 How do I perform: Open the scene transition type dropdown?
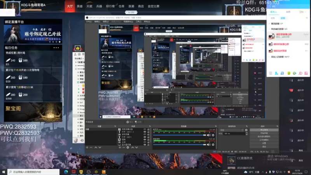point(231,130)
